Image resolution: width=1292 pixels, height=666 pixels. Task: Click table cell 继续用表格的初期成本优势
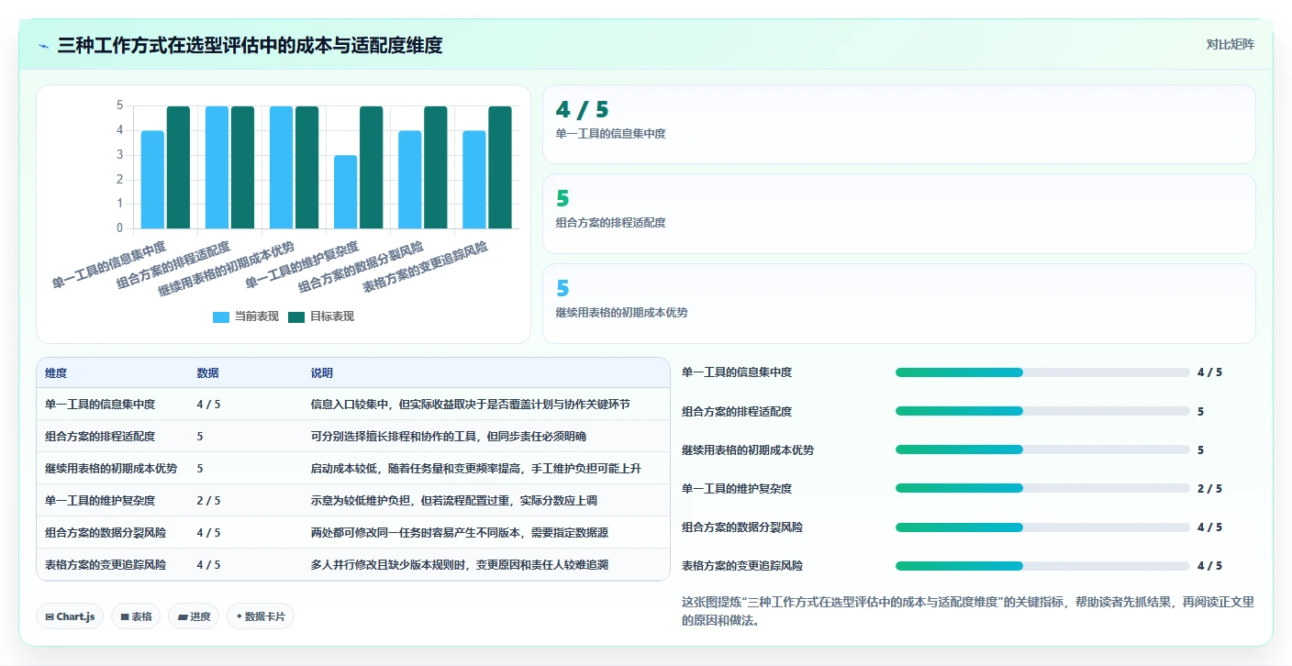(x=111, y=469)
